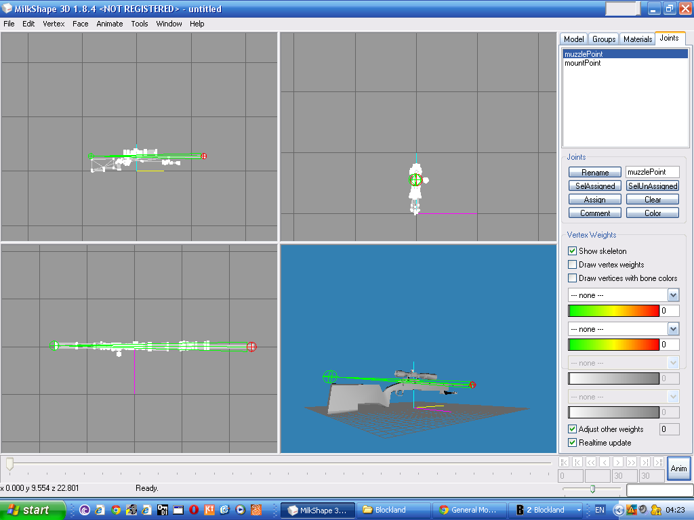Step back one frame in animation controls

[x=605, y=462]
